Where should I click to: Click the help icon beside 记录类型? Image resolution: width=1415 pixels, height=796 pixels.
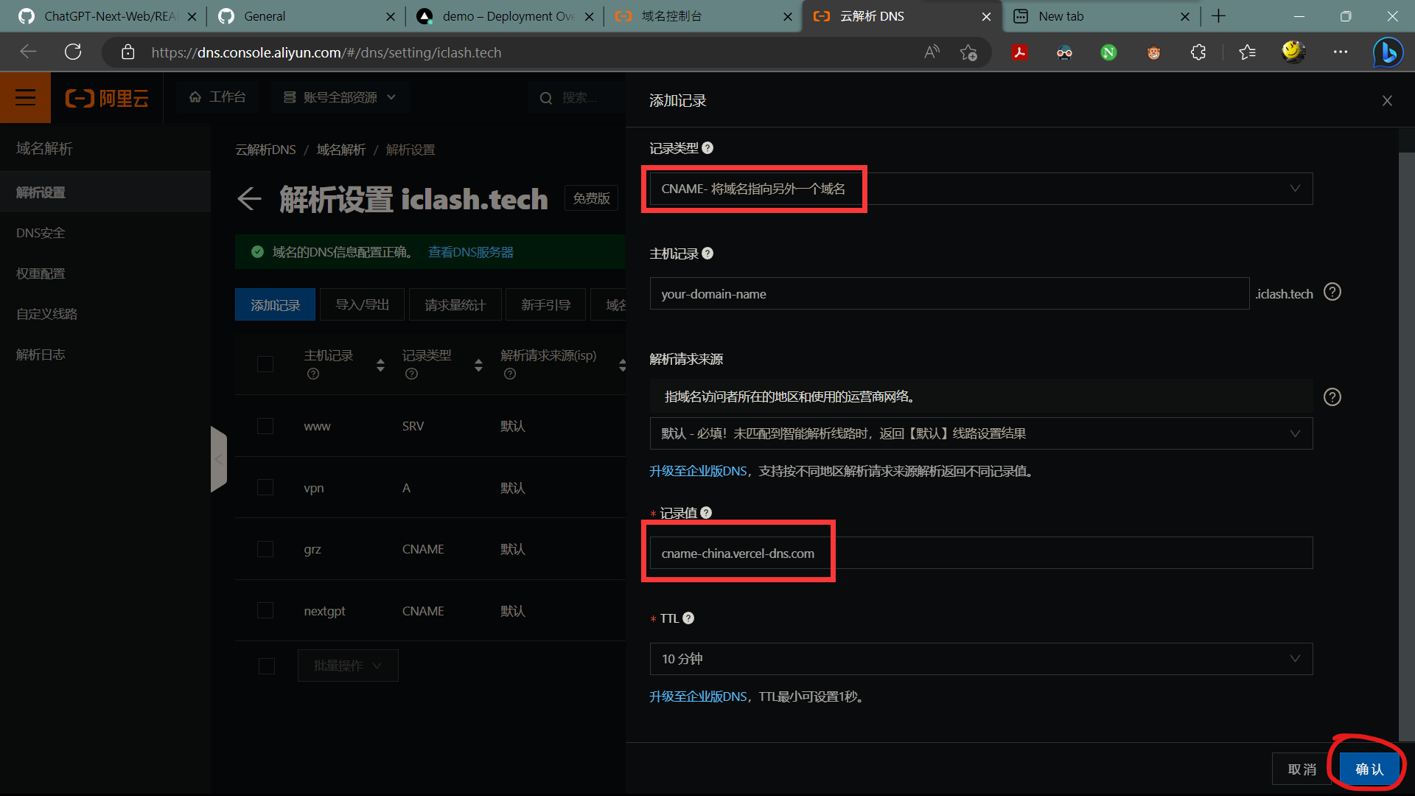click(x=707, y=148)
